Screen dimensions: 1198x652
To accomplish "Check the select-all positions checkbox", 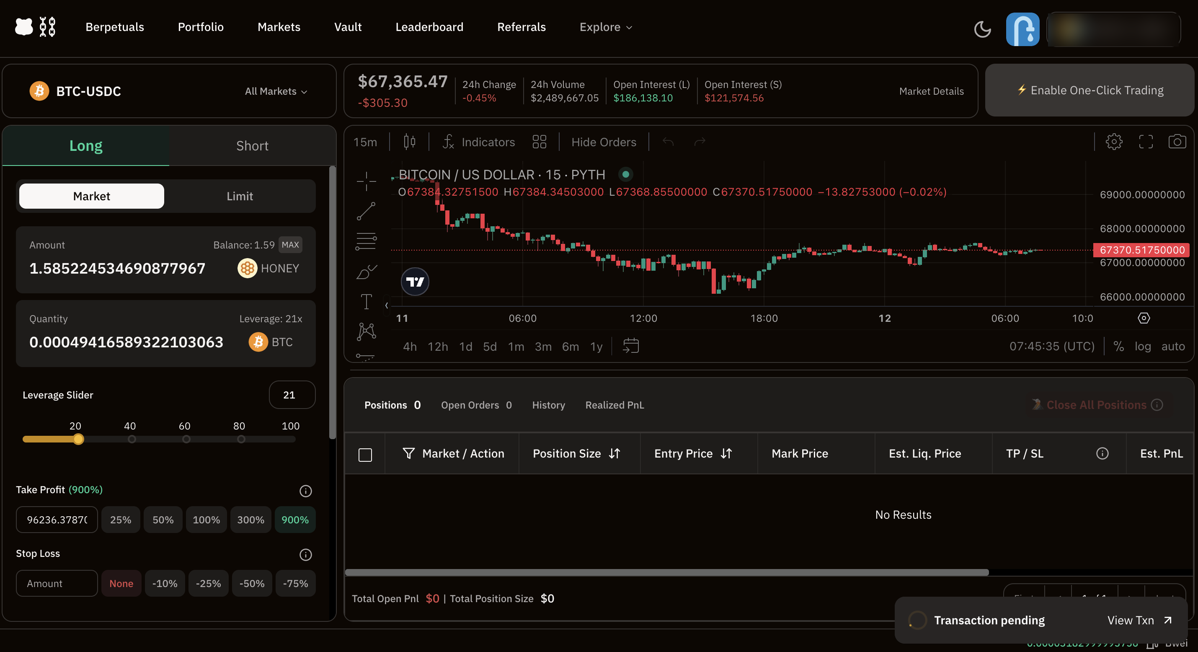I will [365, 454].
